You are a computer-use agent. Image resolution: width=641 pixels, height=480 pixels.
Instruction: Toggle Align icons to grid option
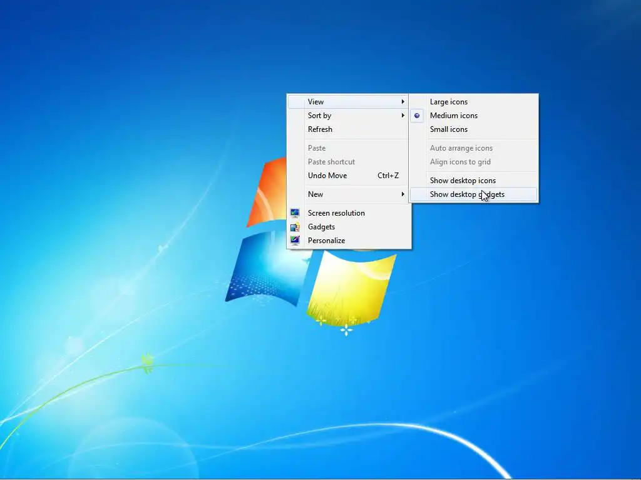pos(474,162)
